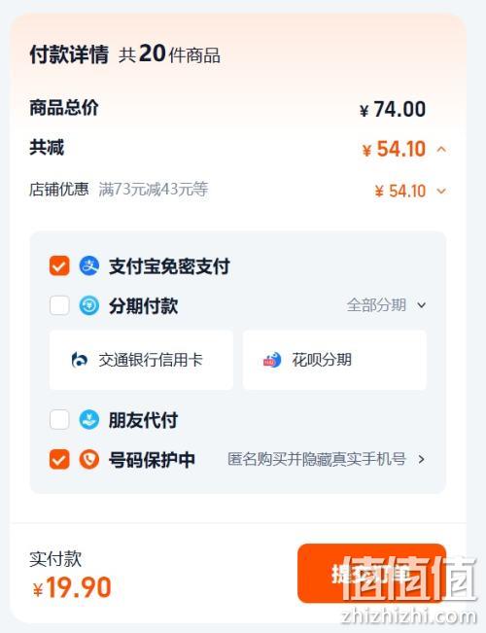Select 花呗分期 installment option
The width and height of the screenshot is (486, 633).
click(x=334, y=360)
